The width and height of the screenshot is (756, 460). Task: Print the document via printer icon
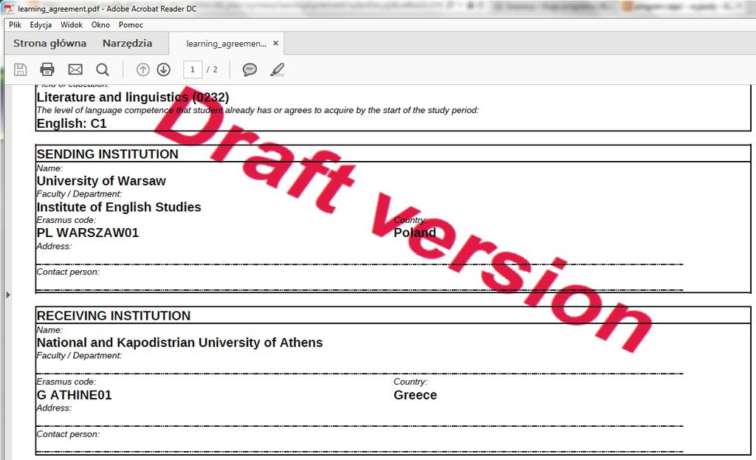tap(47, 69)
